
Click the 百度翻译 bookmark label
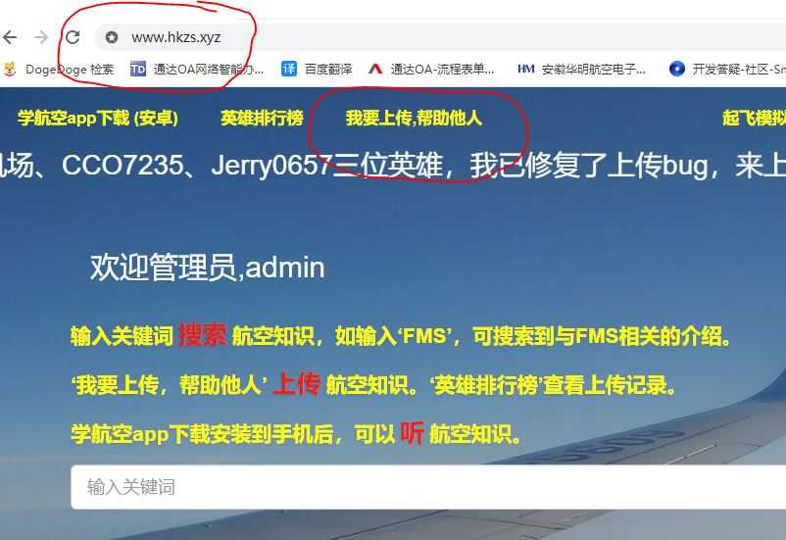coord(328,70)
